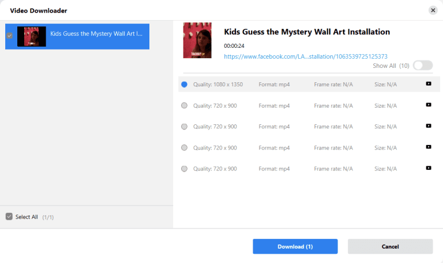Click the small video thumbnail in left list
443x263 pixels.
click(x=32, y=36)
